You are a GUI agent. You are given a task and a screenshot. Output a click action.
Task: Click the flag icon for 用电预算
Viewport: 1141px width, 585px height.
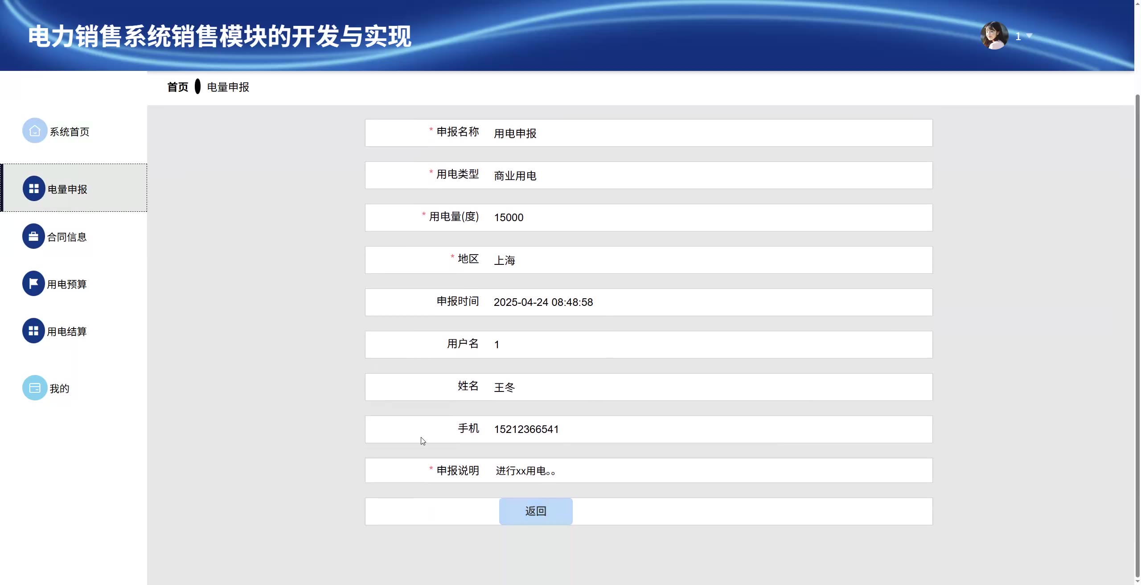[34, 284]
